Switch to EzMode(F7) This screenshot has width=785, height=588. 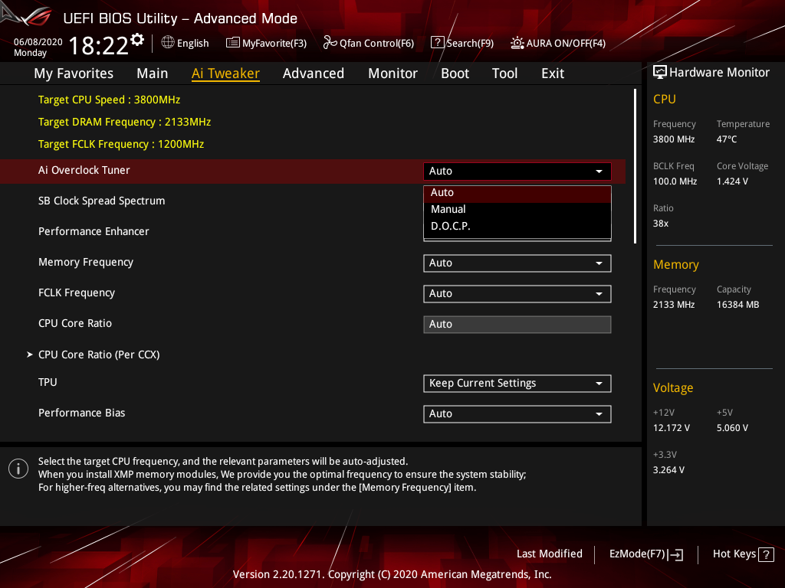coord(646,554)
